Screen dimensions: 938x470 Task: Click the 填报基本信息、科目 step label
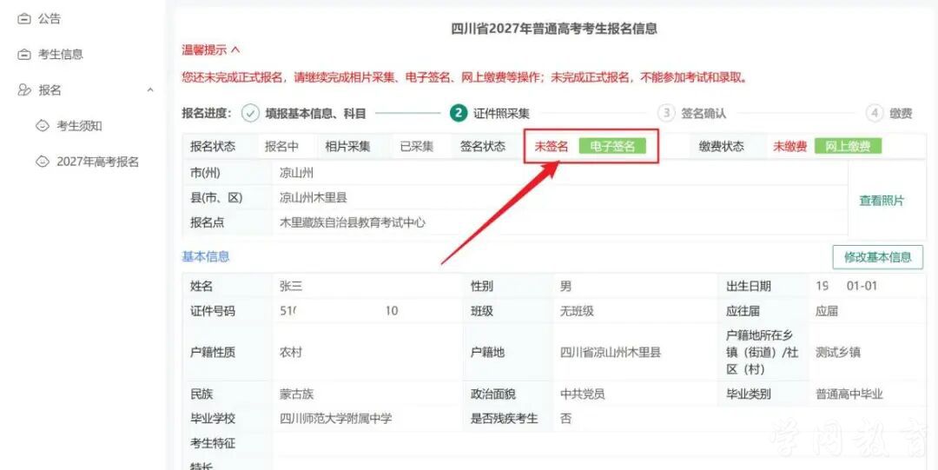coord(315,113)
